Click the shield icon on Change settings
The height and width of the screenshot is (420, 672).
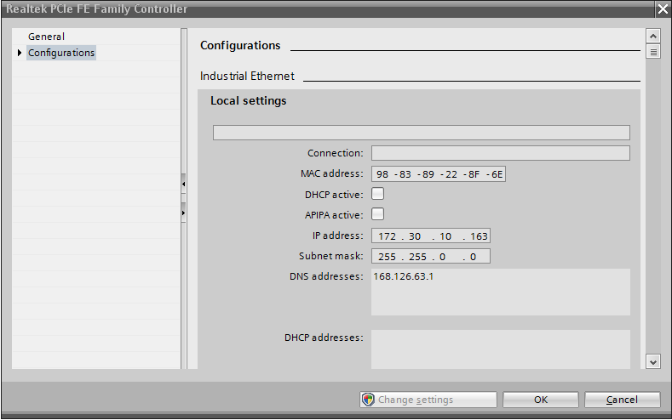click(368, 400)
